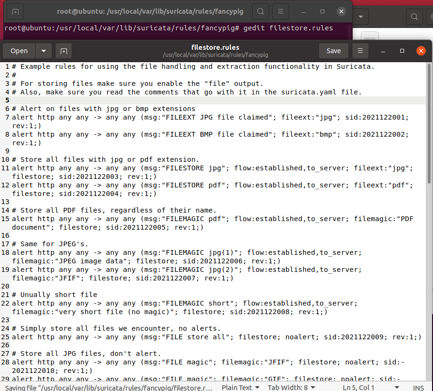
Task: Click the Open button in gedit
Action: point(19,51)
